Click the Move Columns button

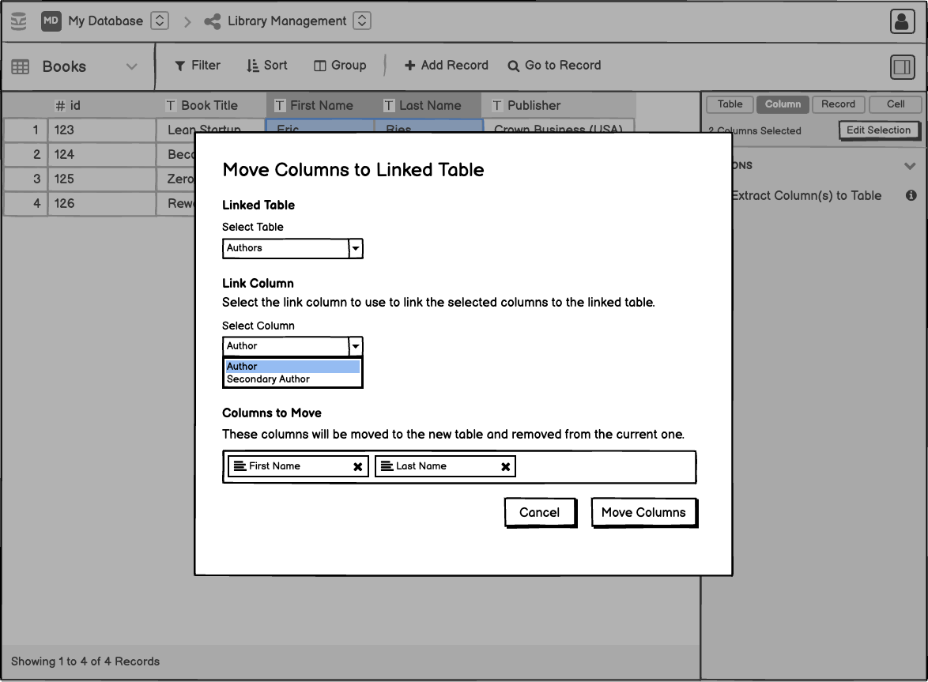point(644,512)
